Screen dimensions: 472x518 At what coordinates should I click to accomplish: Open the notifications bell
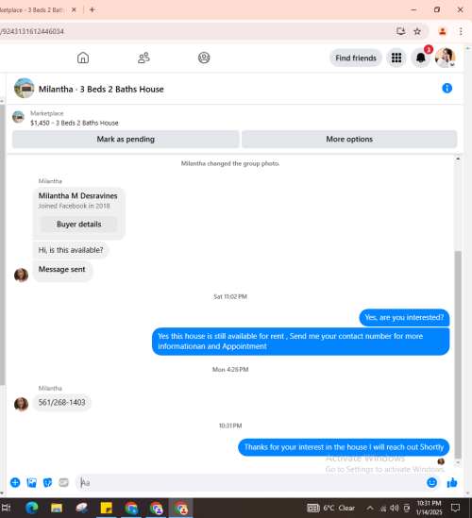(x=420, y=58)
